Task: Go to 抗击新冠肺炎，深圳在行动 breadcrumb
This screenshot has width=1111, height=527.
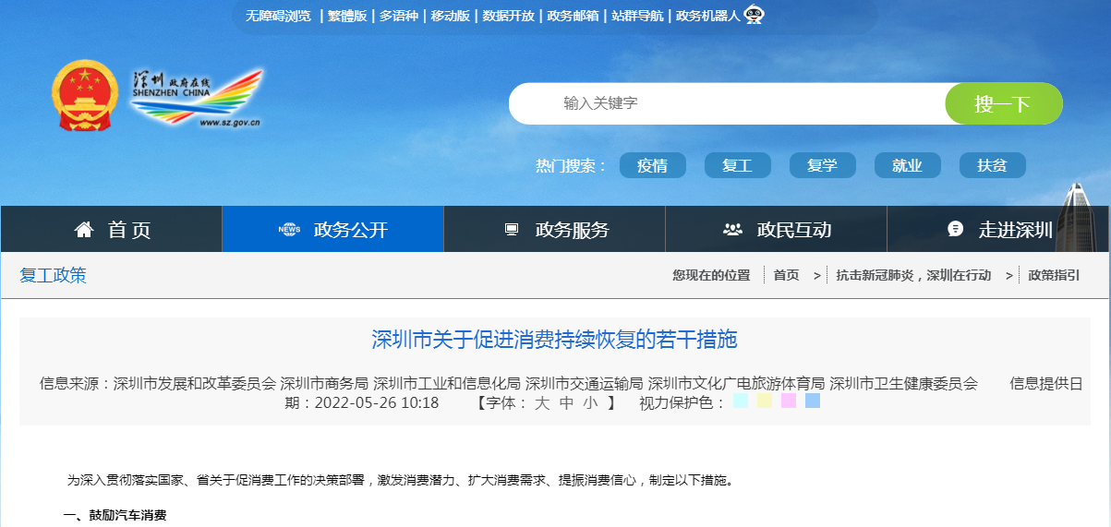Action: pyautogui.click(x=913, y=275)
